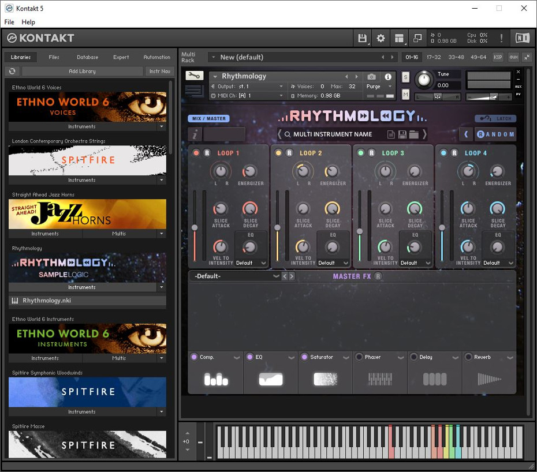Click the italic i info button in Rhythmology

195,134
